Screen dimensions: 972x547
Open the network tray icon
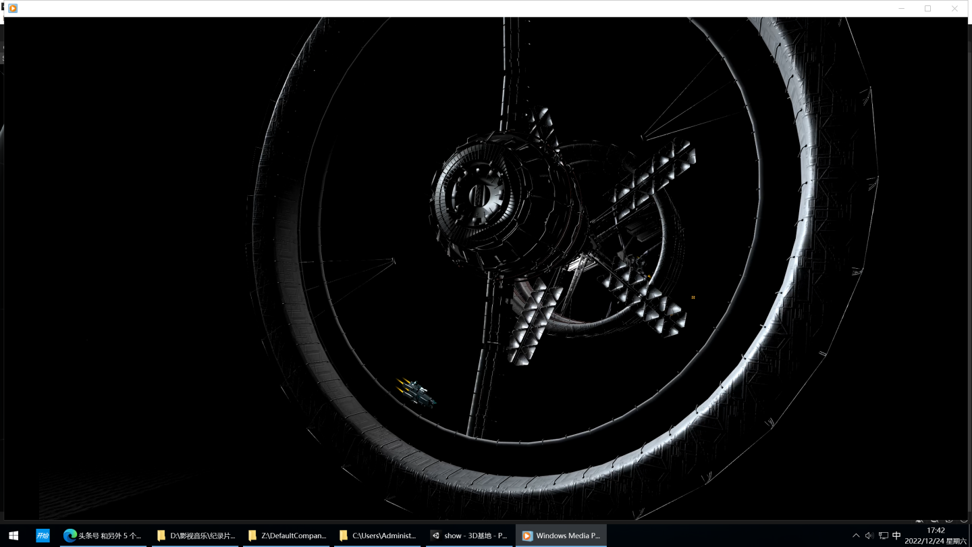click(x=883, y=536)
